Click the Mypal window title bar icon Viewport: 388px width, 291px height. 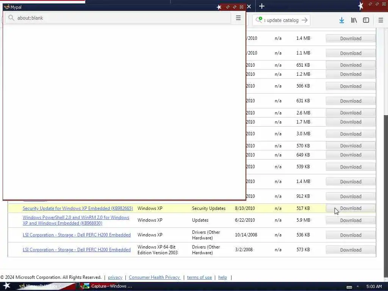7,7
